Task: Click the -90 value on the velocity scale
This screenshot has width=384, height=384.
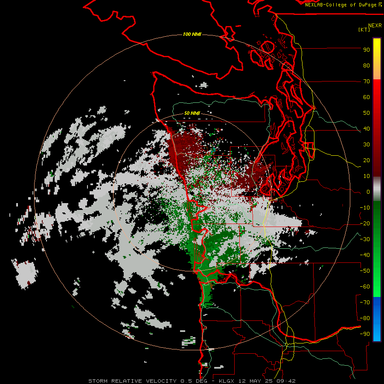Action: click(x=365, y=334)
